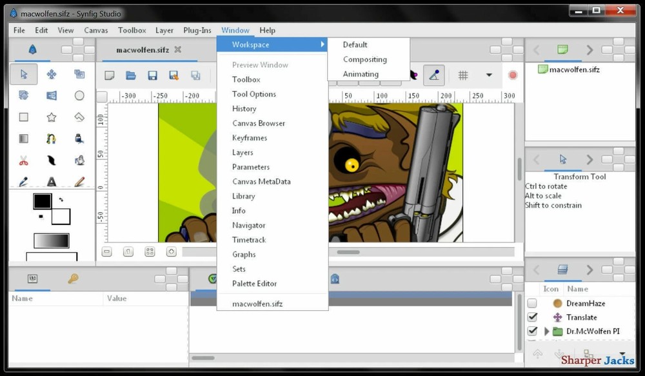
Task: Select the Gradient tool
Action: point(23,139)
